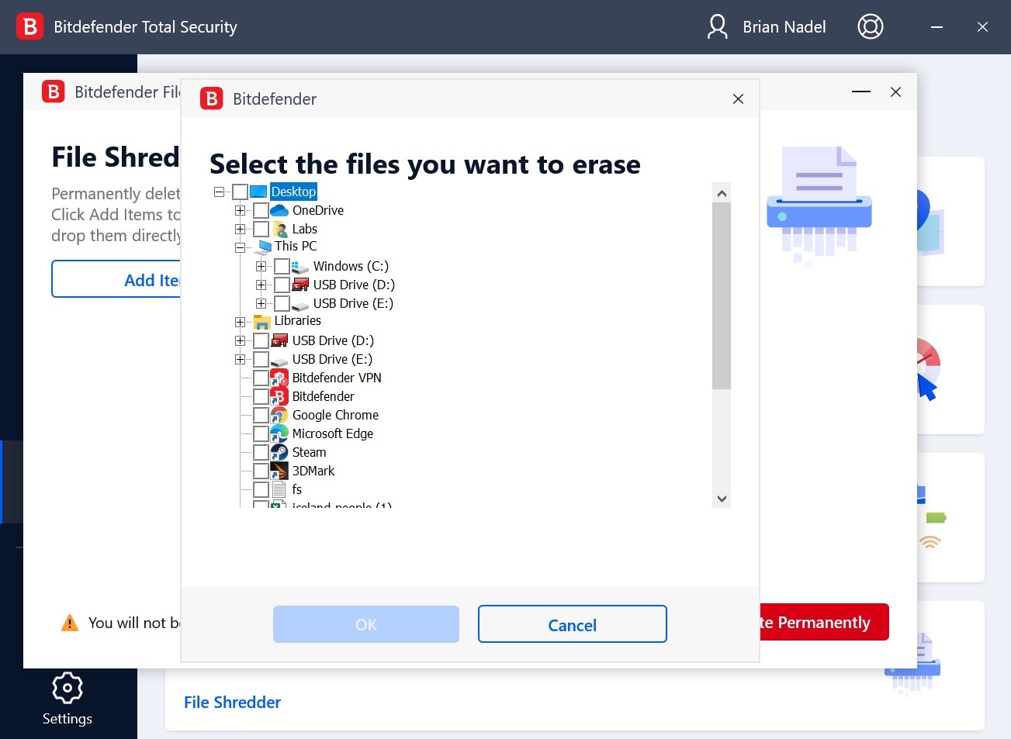Expand top-level USB Drive (E:) node
The width and height of the screenshot is (1011, 739).
[x=240, y=359]
